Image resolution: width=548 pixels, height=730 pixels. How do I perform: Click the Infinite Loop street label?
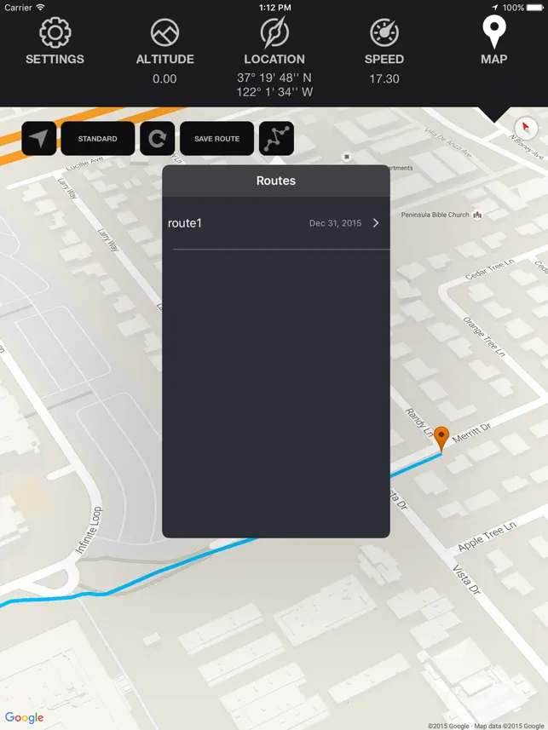click(89, 530)
